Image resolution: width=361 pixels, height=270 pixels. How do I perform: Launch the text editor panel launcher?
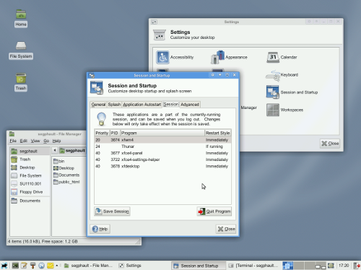(x=24, y=266)
